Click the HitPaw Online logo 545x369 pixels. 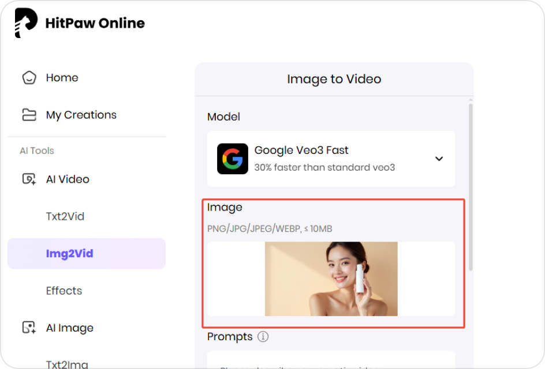click(80, 23)
